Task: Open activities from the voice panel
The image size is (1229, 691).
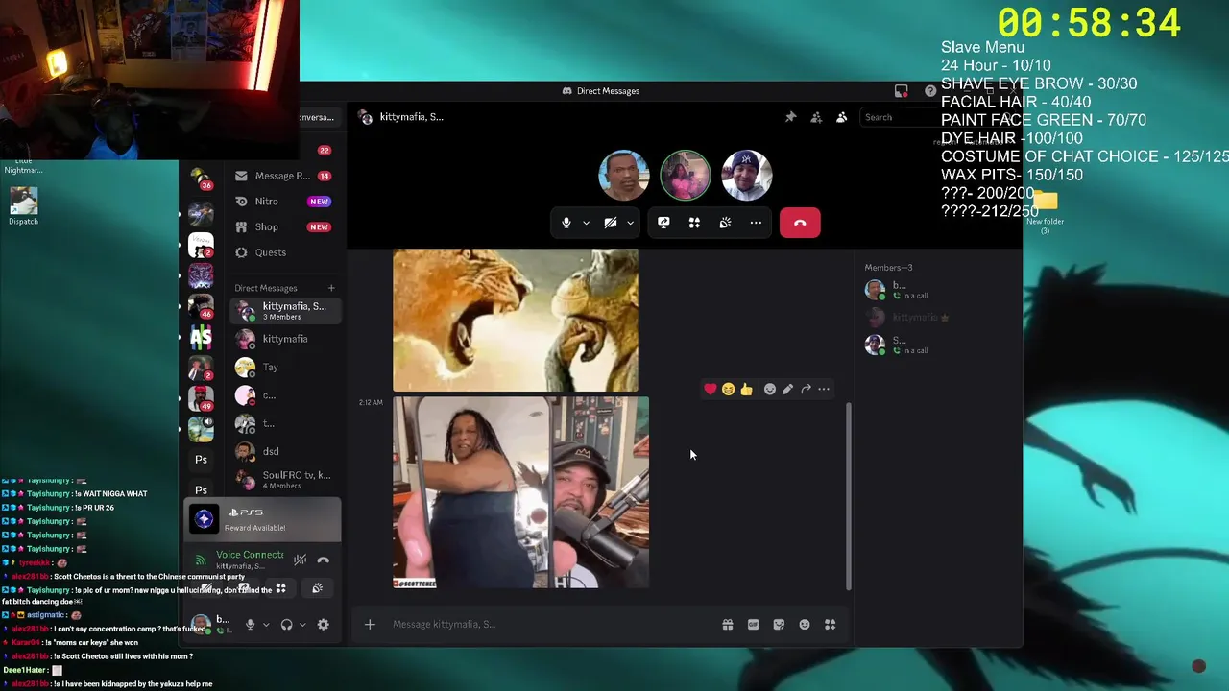Action: tap(280, 588)
